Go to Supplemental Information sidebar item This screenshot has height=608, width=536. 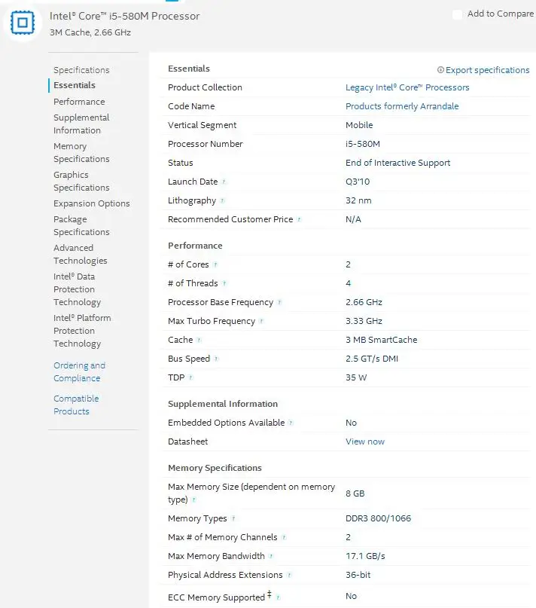coord(81,124)
